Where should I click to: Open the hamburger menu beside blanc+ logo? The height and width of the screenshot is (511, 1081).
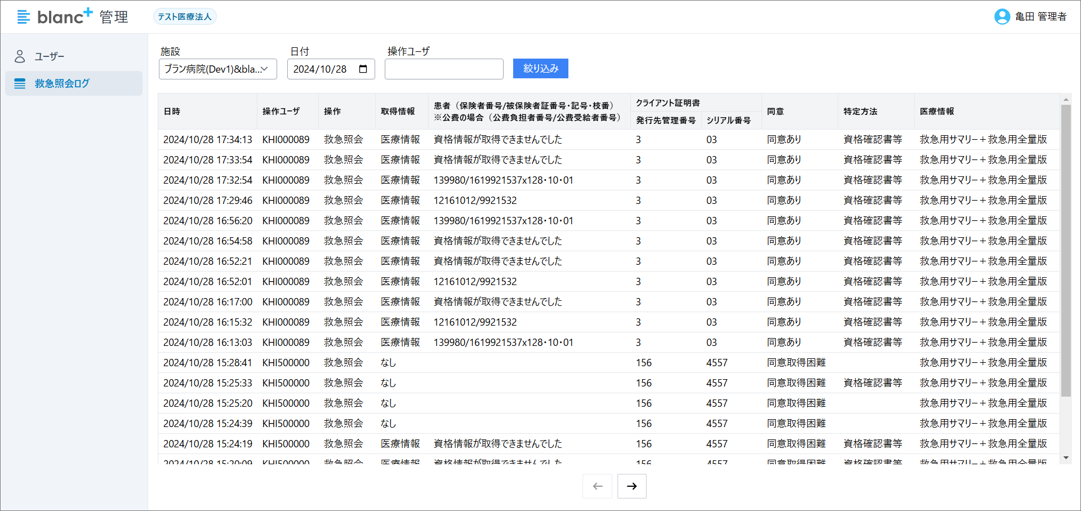23,16
